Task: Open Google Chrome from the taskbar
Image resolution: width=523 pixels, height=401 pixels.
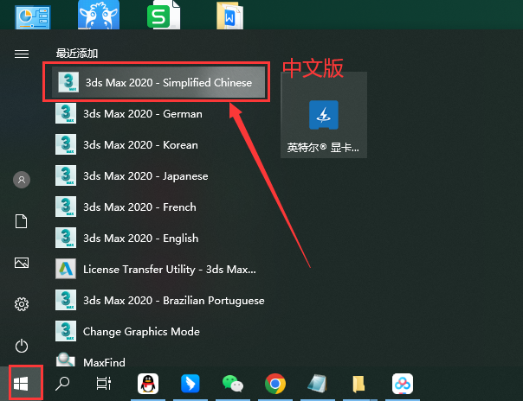Action: point(275,384)
